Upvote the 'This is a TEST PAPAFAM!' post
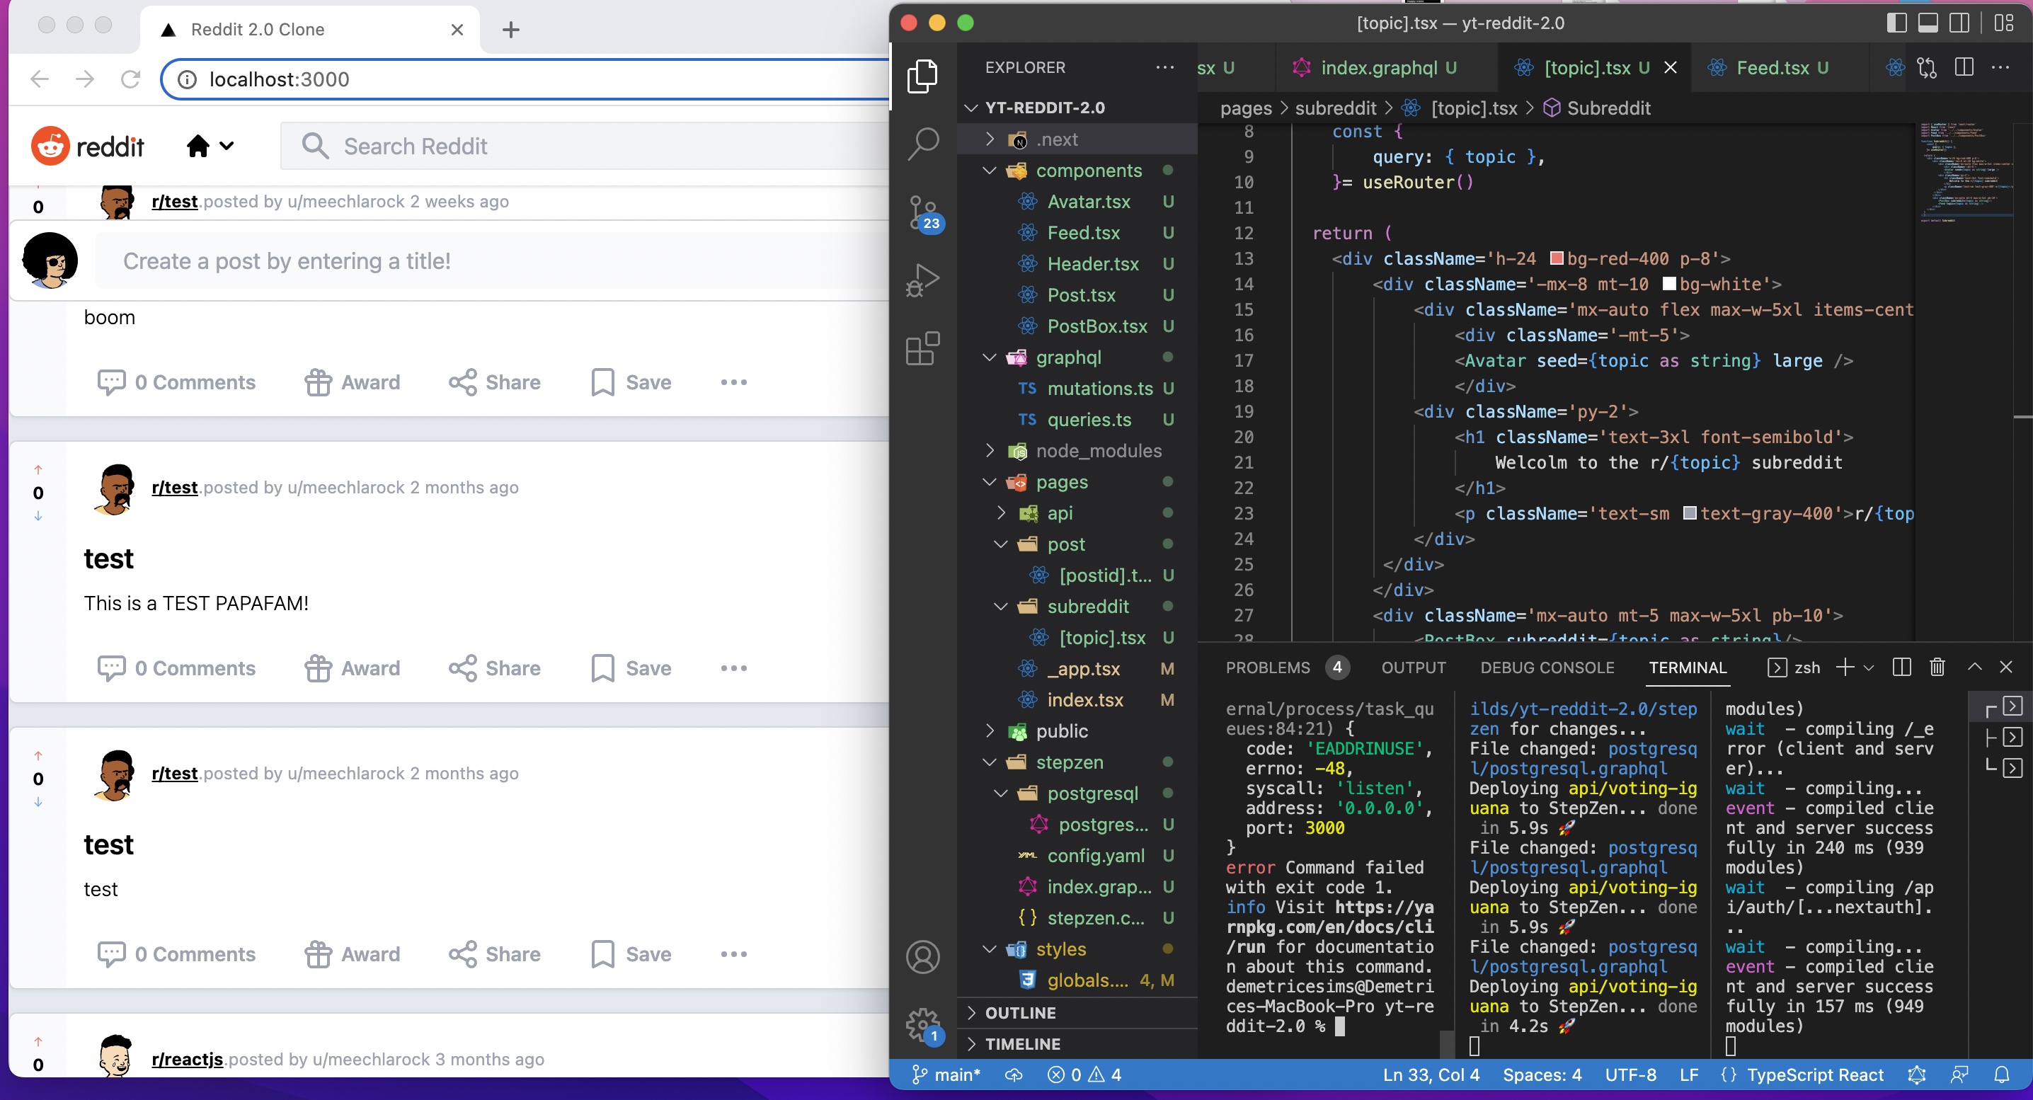2033x1100 pixels. 38,470
